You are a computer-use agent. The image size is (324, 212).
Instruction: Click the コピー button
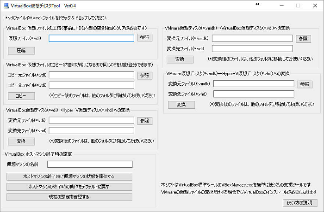(21, 96)
